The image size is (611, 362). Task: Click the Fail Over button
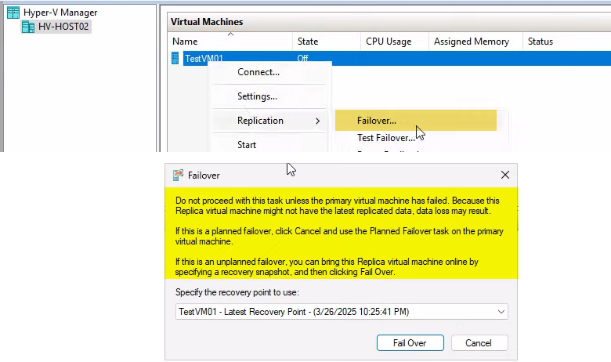coord(410,343)
